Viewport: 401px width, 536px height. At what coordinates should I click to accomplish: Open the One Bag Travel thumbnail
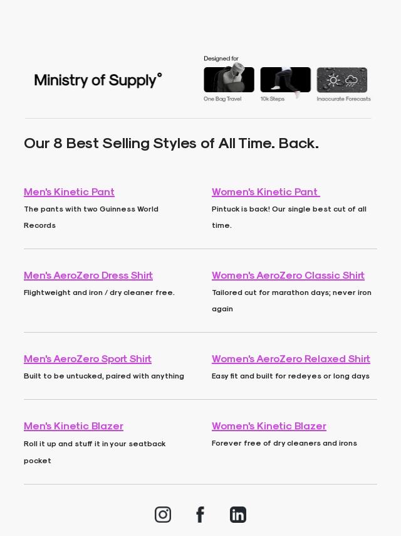pos(229,80)
